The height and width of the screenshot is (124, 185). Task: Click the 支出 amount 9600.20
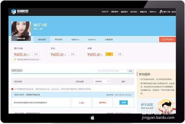[x=57, y=55]
